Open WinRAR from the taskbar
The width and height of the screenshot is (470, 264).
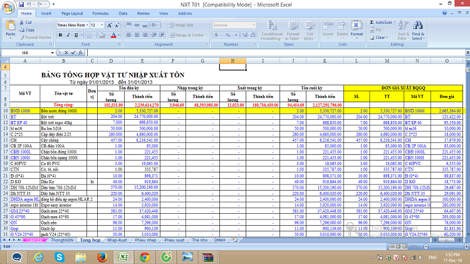pyautogui.click(x=207, y=257)
